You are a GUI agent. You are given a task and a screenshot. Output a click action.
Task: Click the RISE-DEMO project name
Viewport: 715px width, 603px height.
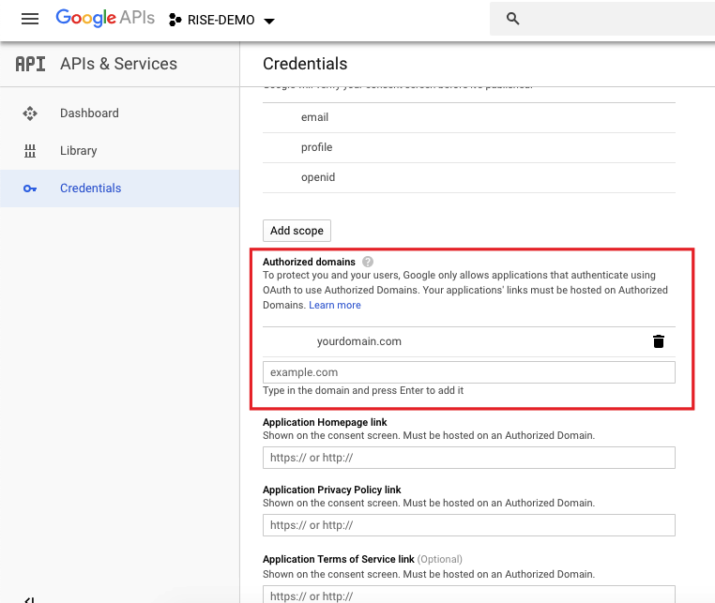221,20
